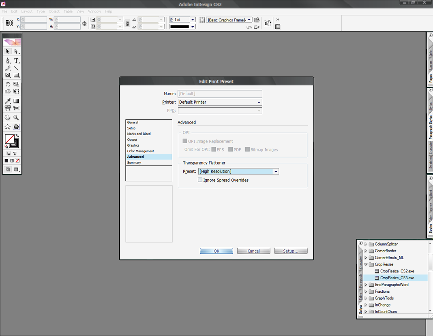433x336 pixels.
Task: Click the Cancel button
Action: (253, 251)
